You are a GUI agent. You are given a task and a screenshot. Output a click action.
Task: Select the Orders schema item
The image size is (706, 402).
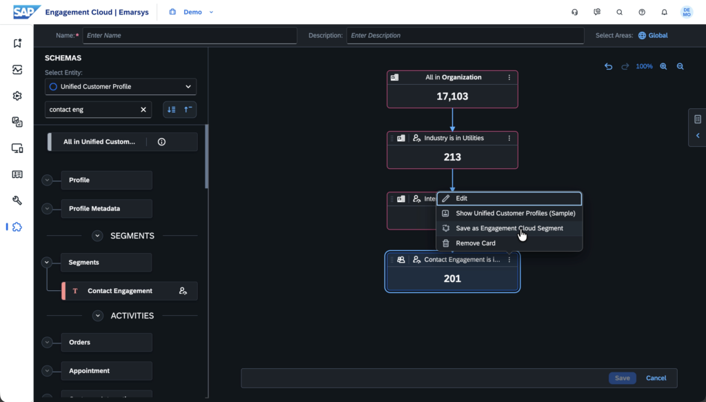pyautogui.click(x=107, y=343)
